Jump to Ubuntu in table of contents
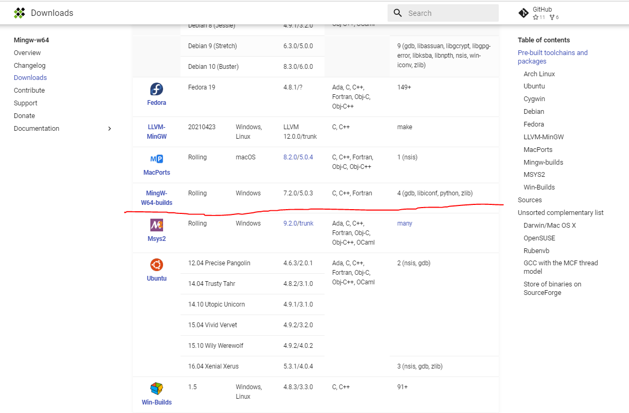 (x=534, y=86)
